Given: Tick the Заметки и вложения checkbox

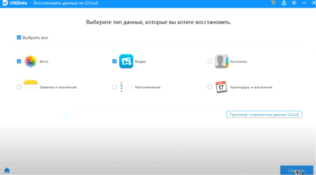Looking at the screenshot, I should pyautogui.click(x=19, y=87).
